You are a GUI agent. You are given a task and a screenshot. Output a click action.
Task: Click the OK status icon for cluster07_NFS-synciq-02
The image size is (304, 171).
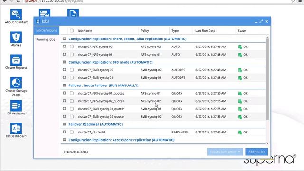tap(240, 47)
